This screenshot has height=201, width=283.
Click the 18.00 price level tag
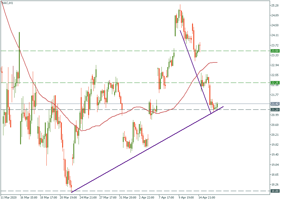pos(274,191)
